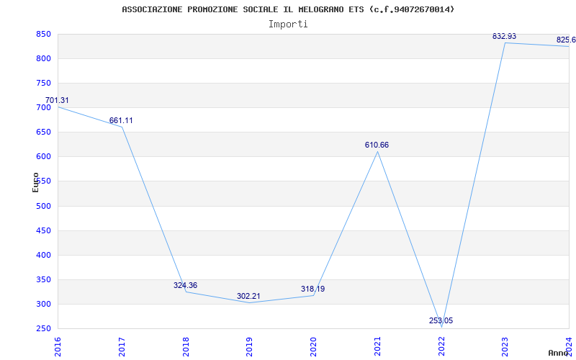This screenshot has height=360, width=576.
Task: Click the 2016 x-axis year label
Action: (58, 347)
